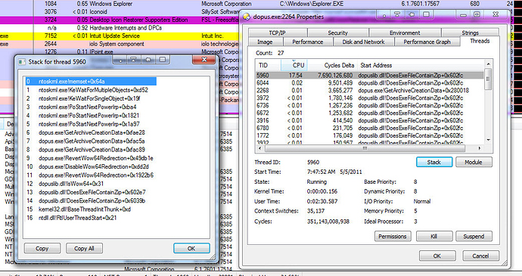Click the Stack window title bar icon
This screenshot has width=522, height=276.
(22, 61)
